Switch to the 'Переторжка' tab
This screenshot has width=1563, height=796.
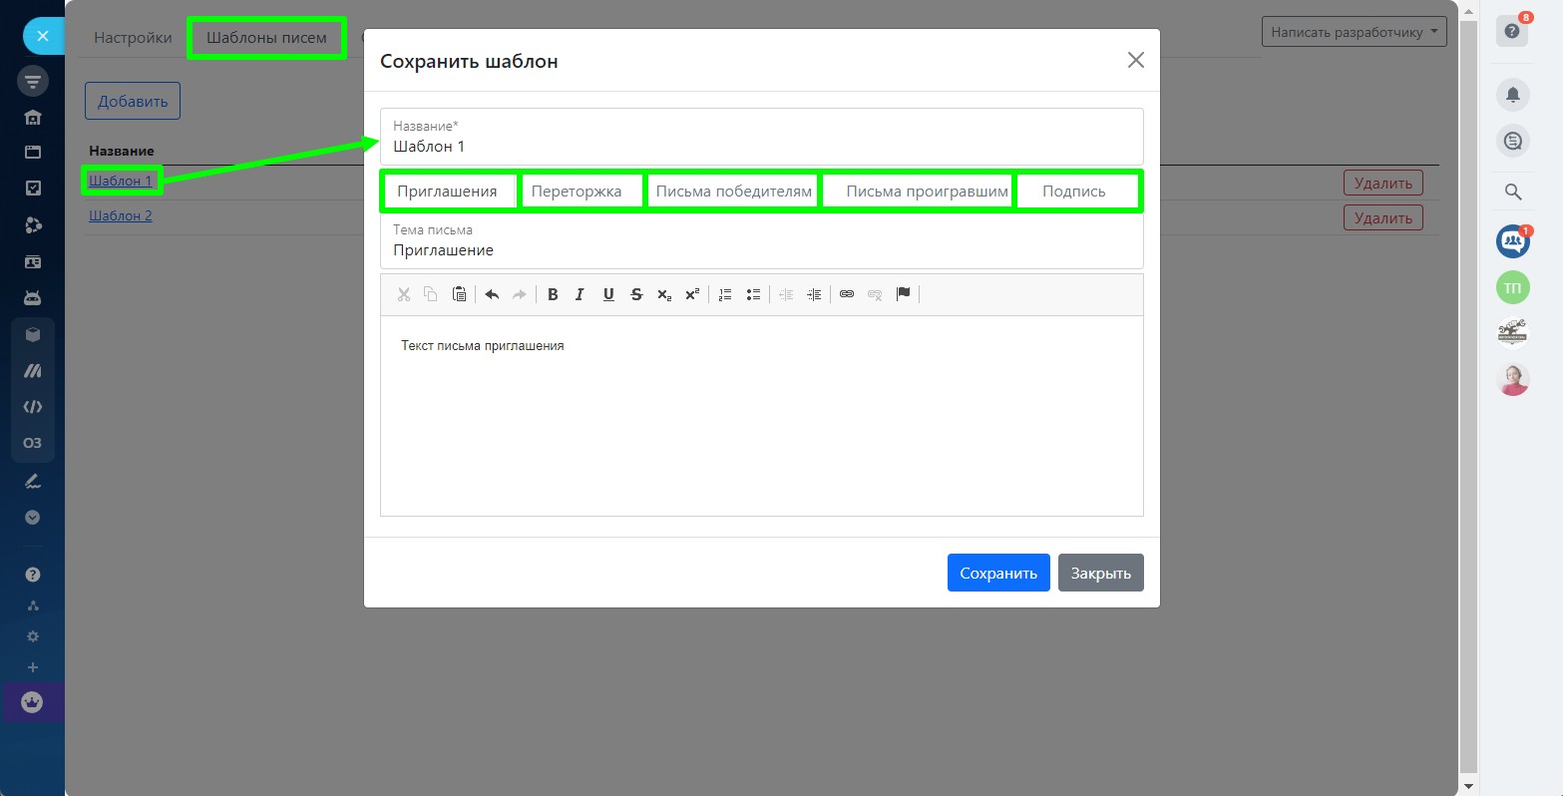[x=577, y=192]
